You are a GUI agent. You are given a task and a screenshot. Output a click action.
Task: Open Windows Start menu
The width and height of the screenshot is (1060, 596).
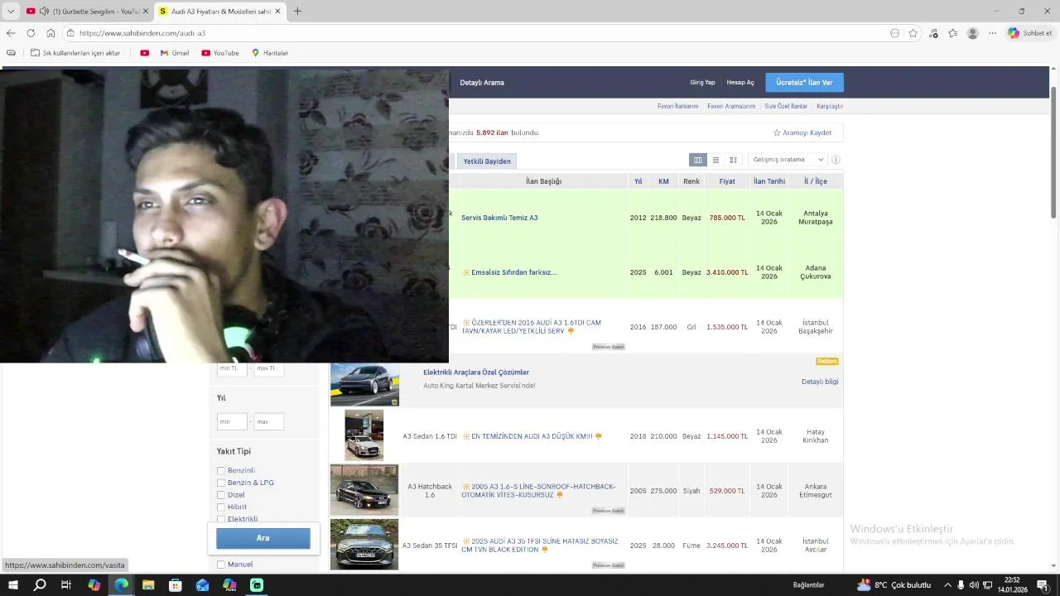point(13,585)
